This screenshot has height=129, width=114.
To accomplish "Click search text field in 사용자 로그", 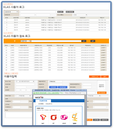I will tap(38, 12).
